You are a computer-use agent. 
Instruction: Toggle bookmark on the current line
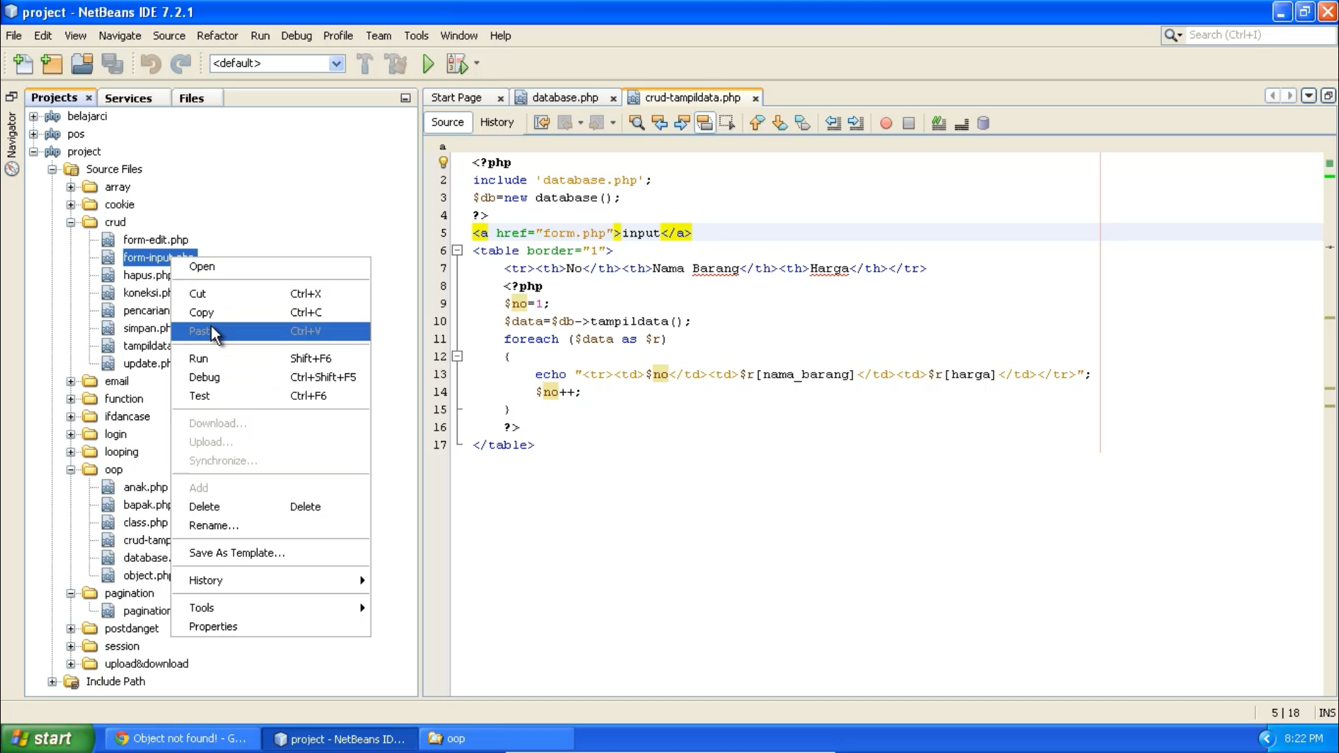pos(803,123)
